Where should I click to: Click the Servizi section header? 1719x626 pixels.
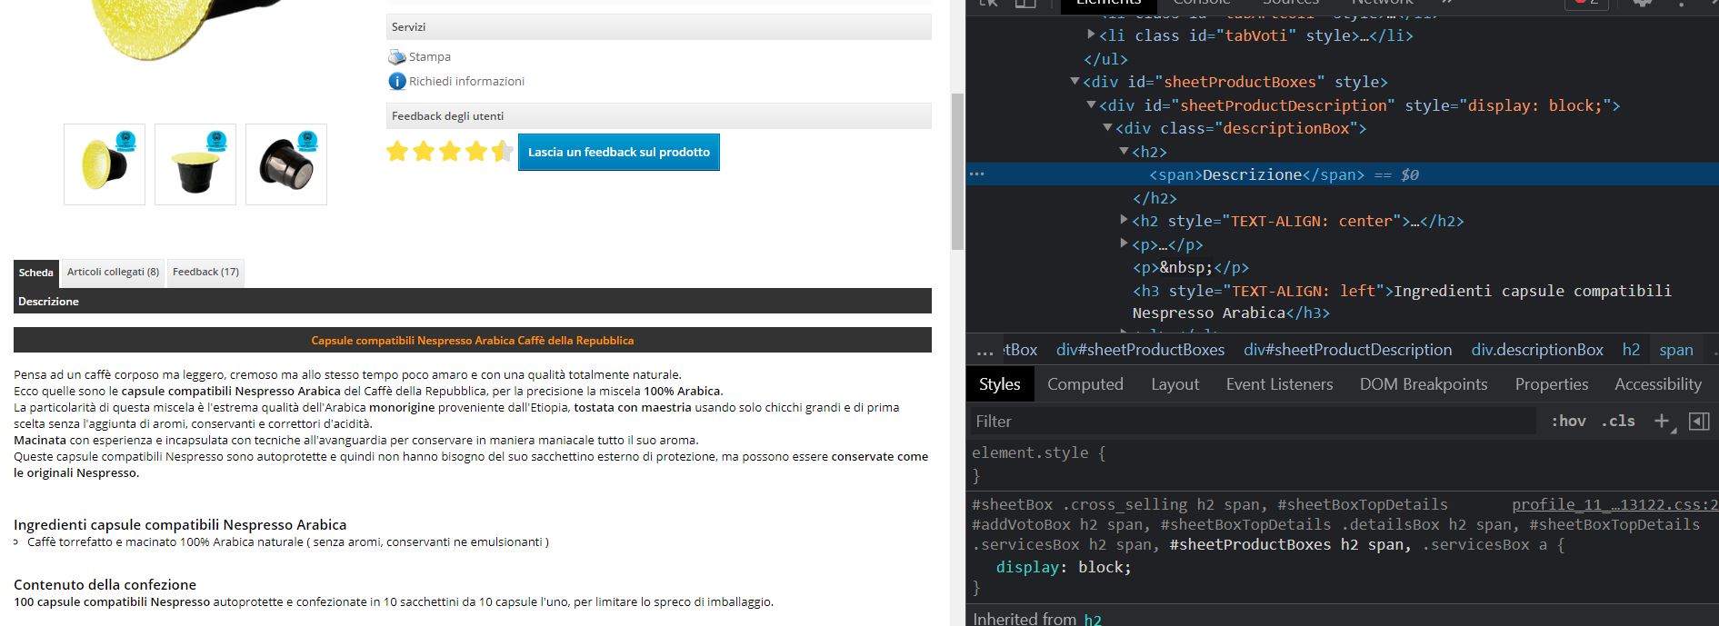(x=659, y=26)
